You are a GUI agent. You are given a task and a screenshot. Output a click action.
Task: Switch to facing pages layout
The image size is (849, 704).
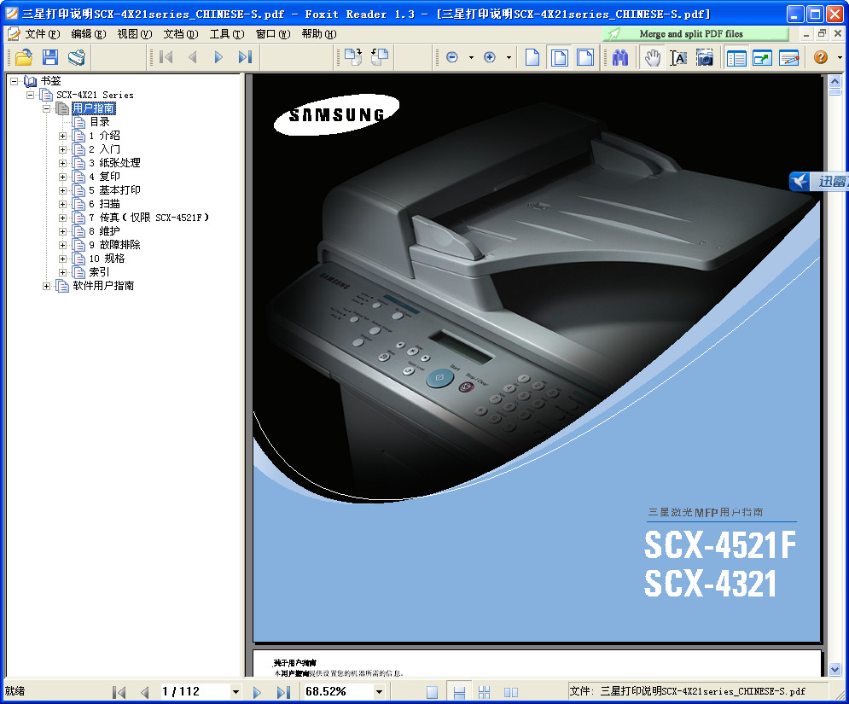(510, 691)
